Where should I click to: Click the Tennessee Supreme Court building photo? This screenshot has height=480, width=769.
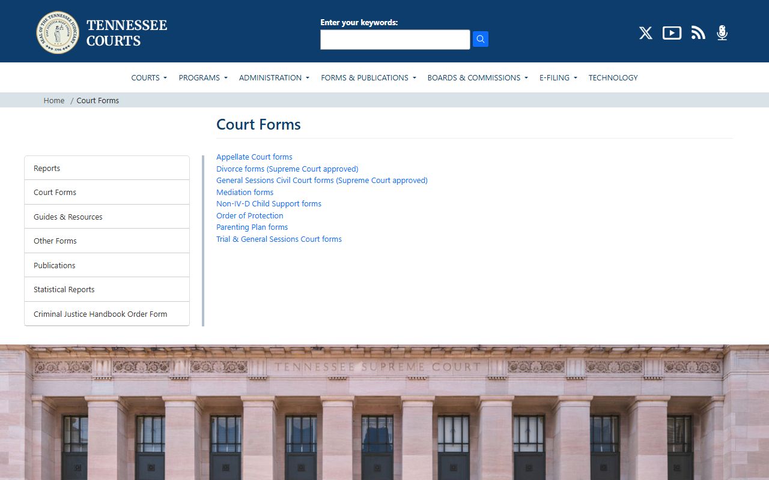tap(384, 412)
